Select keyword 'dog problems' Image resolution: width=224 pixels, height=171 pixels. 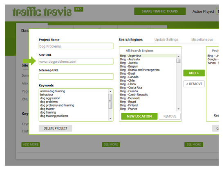[x=49, y=102]
